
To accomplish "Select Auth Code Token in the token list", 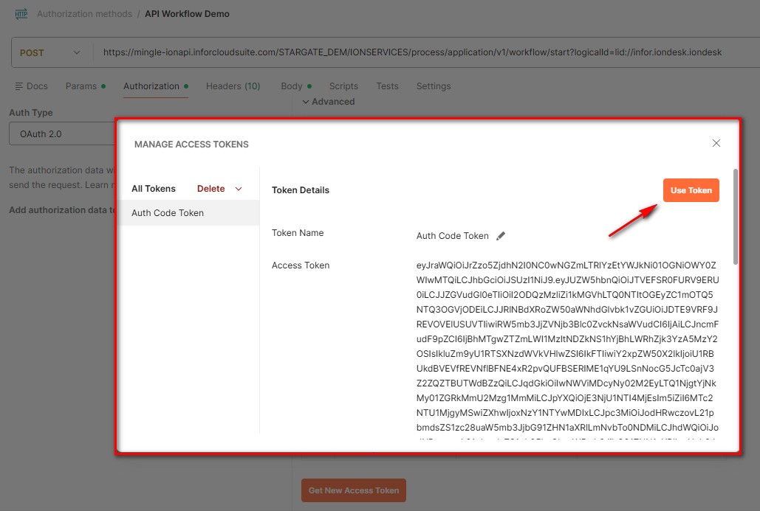I will [x=168, y=213].
